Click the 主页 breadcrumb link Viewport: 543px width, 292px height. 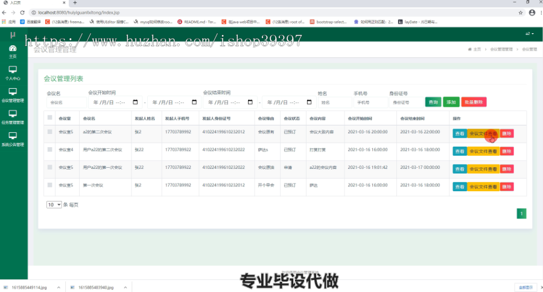475,49
